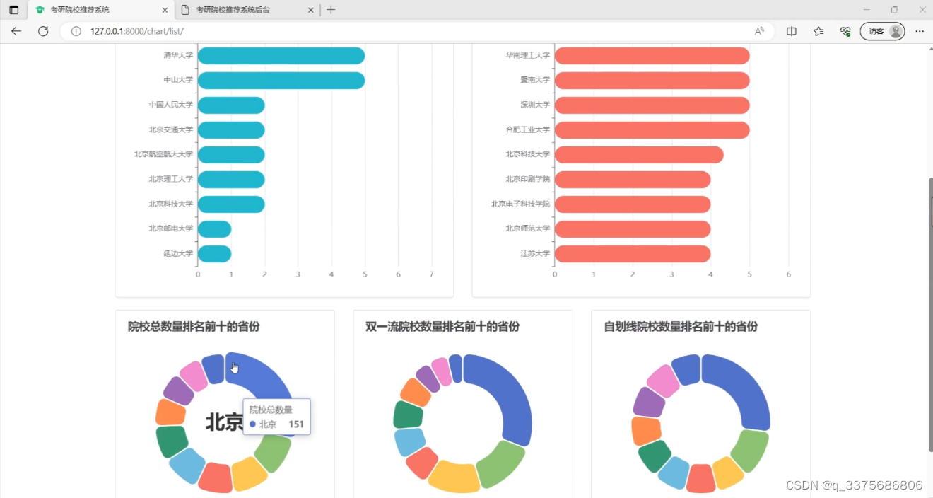This screenshot has height=498, width=933.
Task: Click the 北京印刷学院 bar
Action: [633, 180]
